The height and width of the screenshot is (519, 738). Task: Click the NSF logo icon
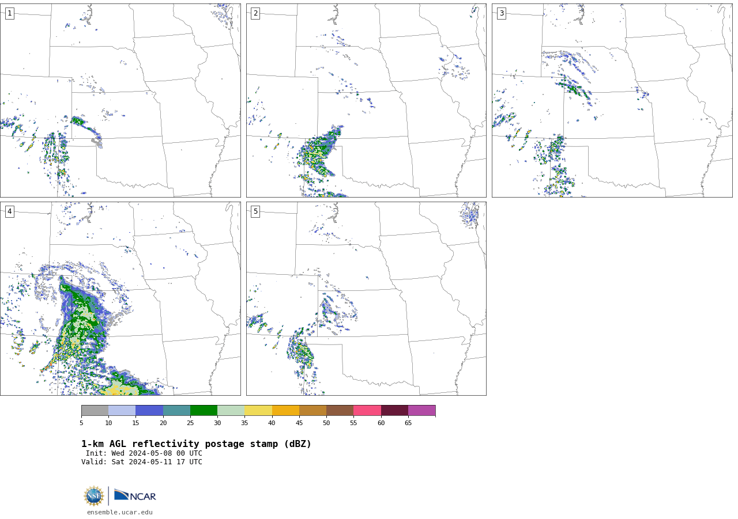coord(94,496)
